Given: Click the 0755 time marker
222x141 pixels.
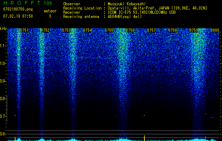Looking at the screenshot, I should (x=109, y=30).
